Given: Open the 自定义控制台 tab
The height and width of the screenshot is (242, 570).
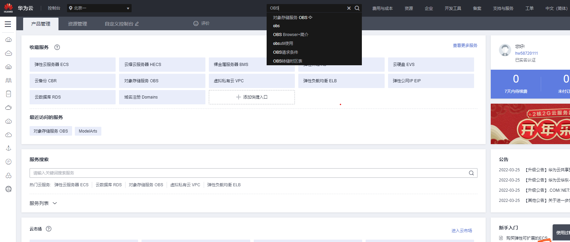Looking at the screenshot, I should tap(119, 24).
